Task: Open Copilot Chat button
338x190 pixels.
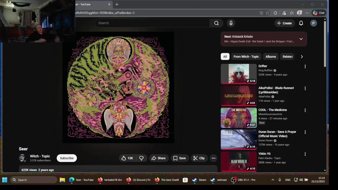Action: point(319,13)
